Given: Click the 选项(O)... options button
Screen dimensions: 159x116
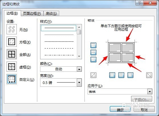Looking at the screenshot, I should click(x=142, y=99).
